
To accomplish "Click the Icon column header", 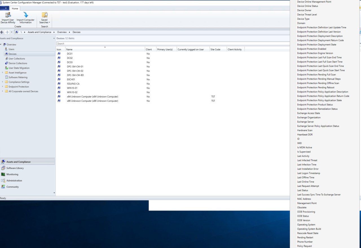I will click(61, 49).
